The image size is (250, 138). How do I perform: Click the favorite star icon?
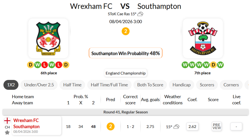point(7,132)
